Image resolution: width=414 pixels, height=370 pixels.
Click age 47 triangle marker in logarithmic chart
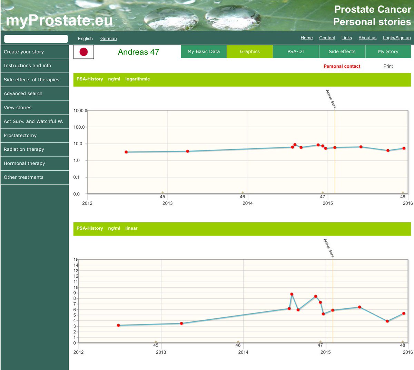[x=323, y=193]
